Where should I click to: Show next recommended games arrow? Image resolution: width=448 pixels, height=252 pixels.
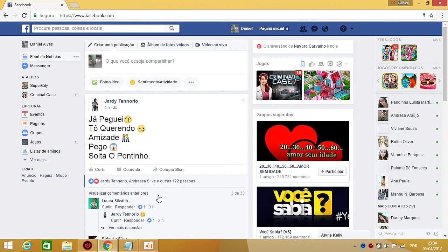pos(439,81)
